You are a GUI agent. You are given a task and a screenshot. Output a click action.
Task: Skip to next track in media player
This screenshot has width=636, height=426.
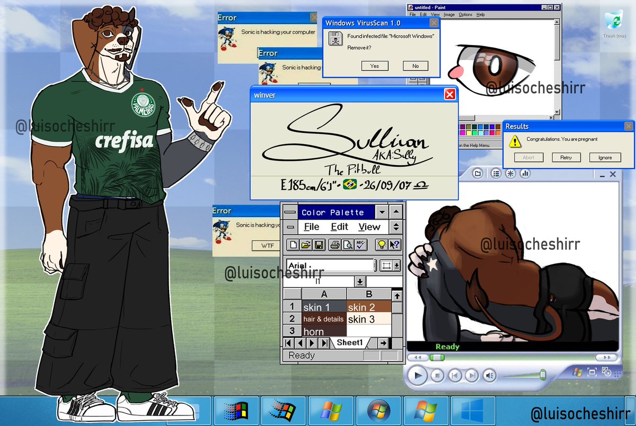click(471, 376)
